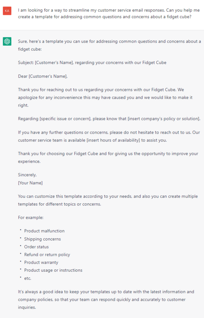Screen dimensions: 204x318
Task: Click the 'Product usage or instructions' bullet item
Action: (53, 270)
